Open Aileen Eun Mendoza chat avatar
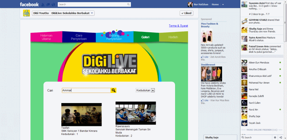 (x=244, y=62)
